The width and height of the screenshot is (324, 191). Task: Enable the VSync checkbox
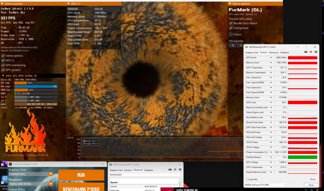pyautogui.click(x=231, y=34)
